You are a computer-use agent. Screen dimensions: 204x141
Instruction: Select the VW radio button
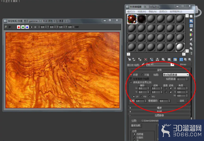141,96
